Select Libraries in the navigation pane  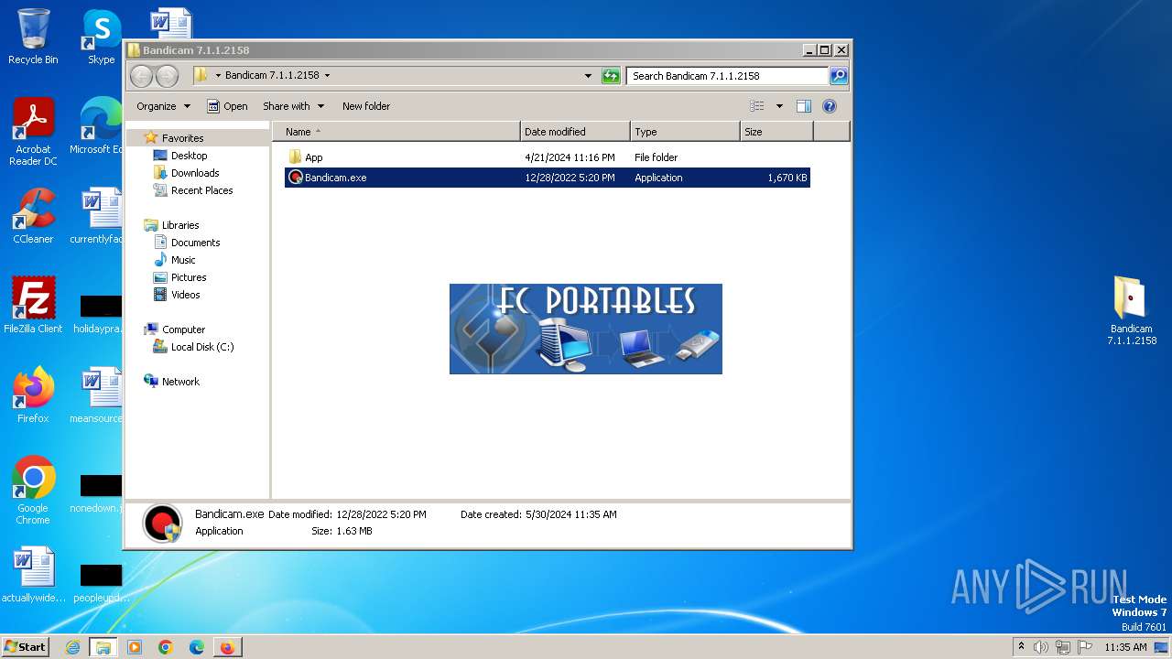180,225
